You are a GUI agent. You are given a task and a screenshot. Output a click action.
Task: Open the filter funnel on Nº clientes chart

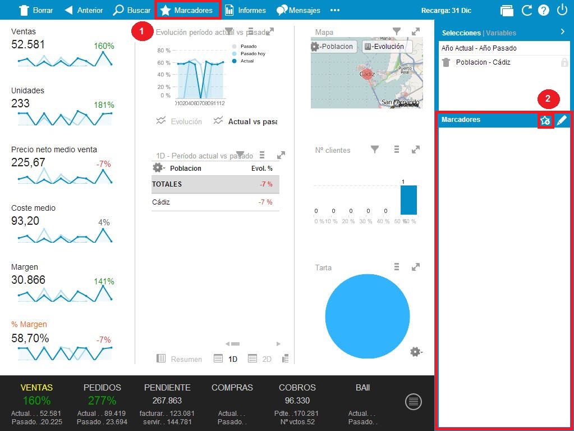(375, 149)
